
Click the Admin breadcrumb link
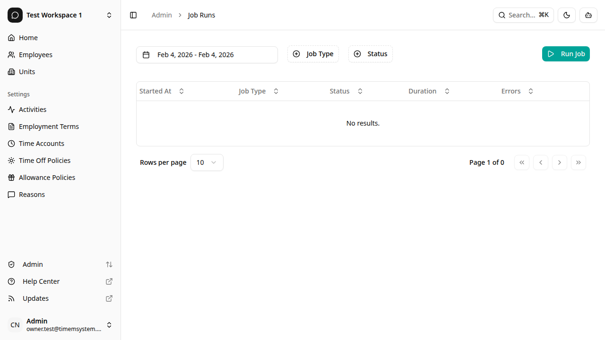[162, 15]
